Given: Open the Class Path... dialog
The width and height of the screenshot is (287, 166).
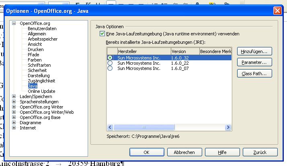Looking at the screenshot, I should [254, 74].
